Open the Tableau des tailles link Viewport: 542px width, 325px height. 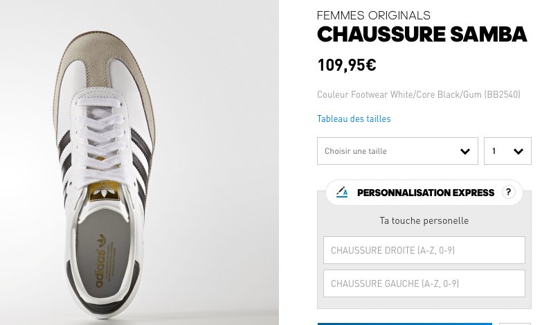(354, 118)
